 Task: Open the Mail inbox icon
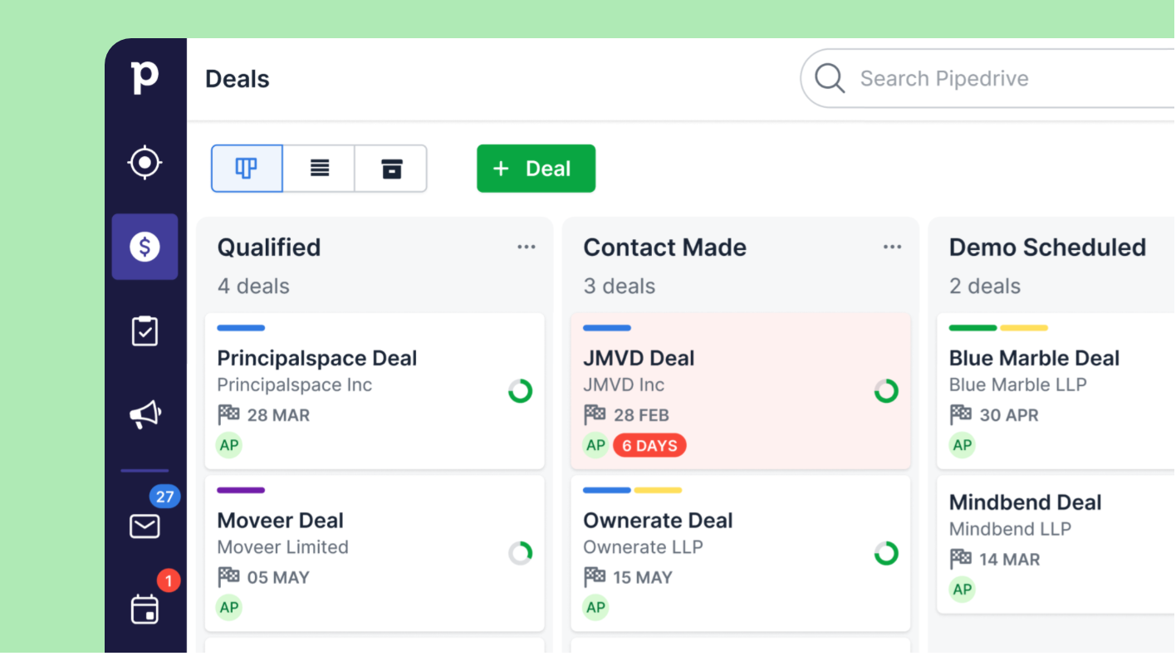pos(145,526)
